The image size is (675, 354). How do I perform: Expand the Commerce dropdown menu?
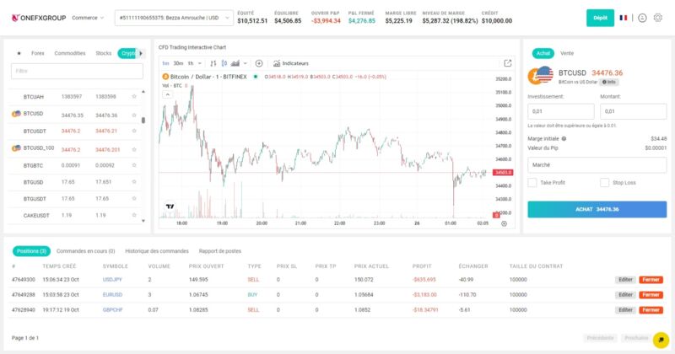point(88,18)
